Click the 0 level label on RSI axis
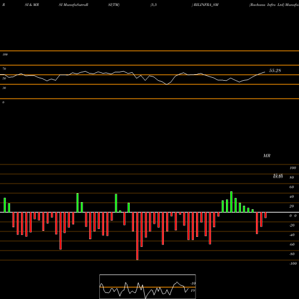The image size is (299, 299). coord(3,102)
